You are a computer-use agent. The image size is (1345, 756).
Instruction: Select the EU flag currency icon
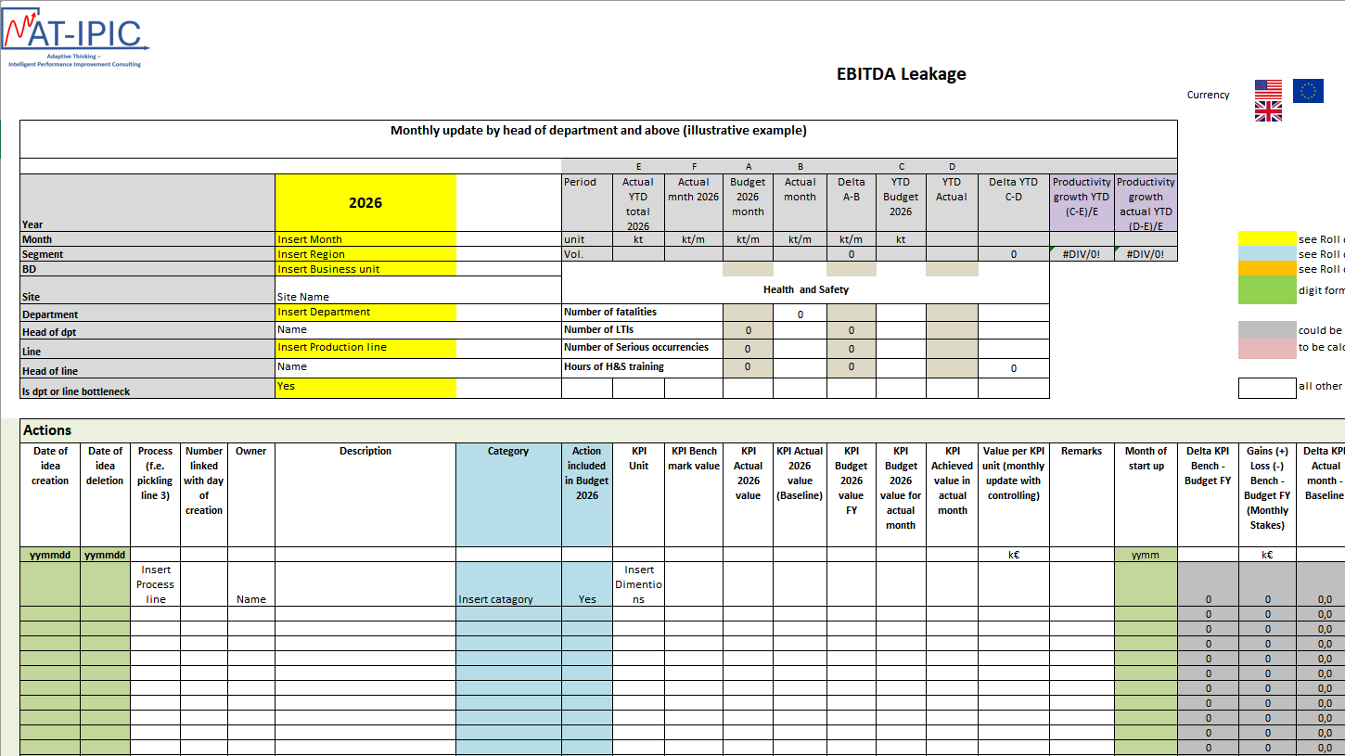pyautogui.click(x=1308, y=91)
